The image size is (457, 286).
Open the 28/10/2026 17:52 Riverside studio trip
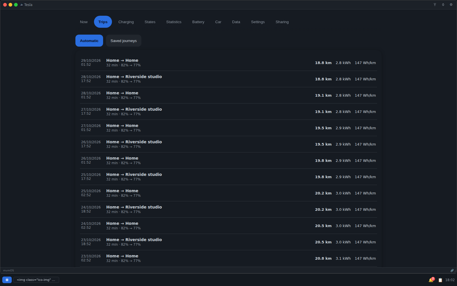[228, 79]
